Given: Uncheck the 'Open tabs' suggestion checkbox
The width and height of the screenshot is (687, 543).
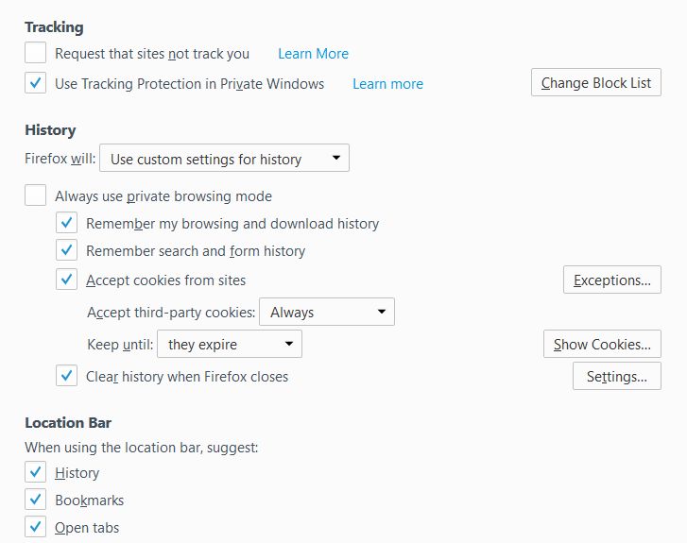Looking at the screenshot, I should pos(35,527).
